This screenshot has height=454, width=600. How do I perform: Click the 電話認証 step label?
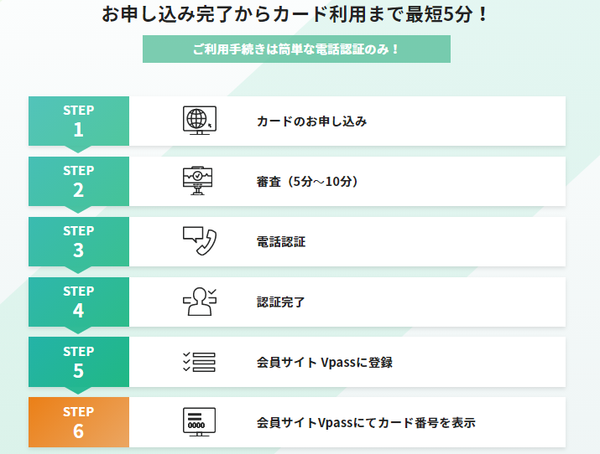[281, 242]
